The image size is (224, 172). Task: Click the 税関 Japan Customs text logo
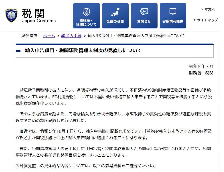(x=38, y=16)
